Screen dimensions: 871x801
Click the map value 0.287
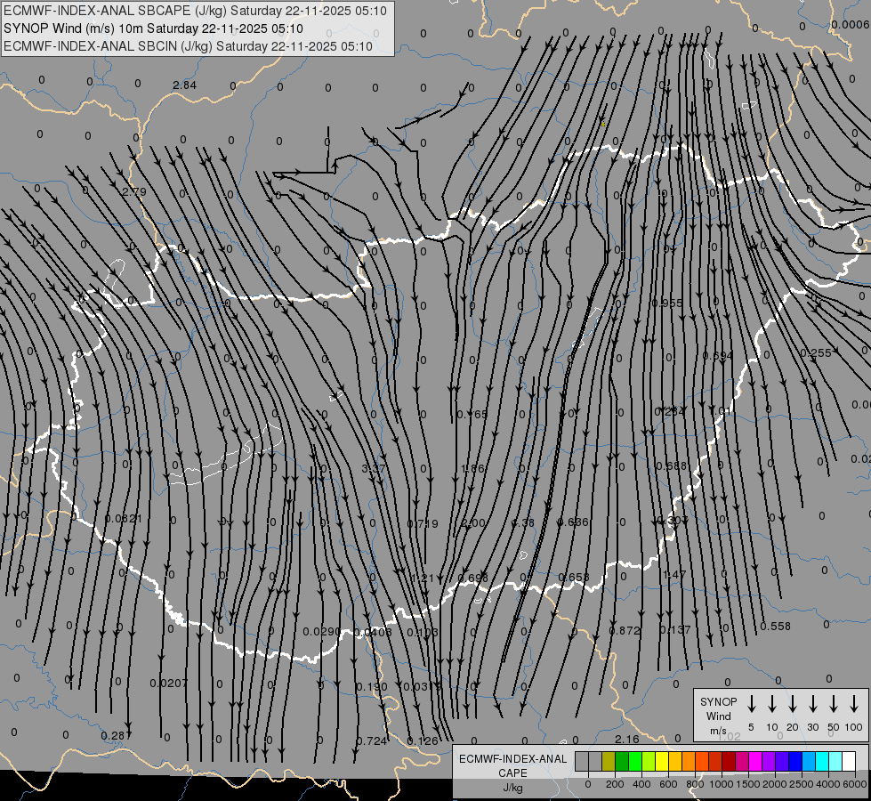[x=117, y=736]
